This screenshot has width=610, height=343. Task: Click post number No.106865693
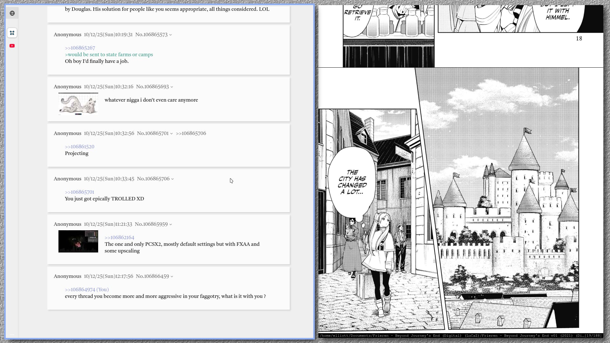pyautogui.click(x=152, y=87)
